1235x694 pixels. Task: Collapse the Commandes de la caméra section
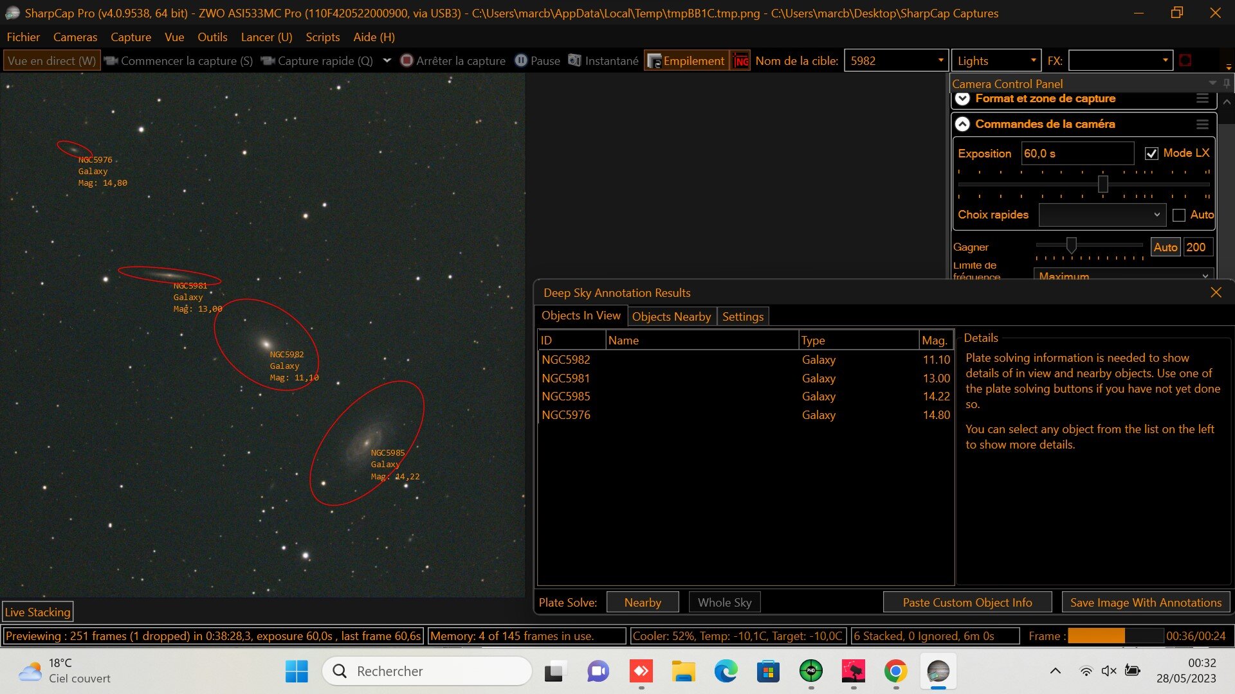(x=962, y=125)
